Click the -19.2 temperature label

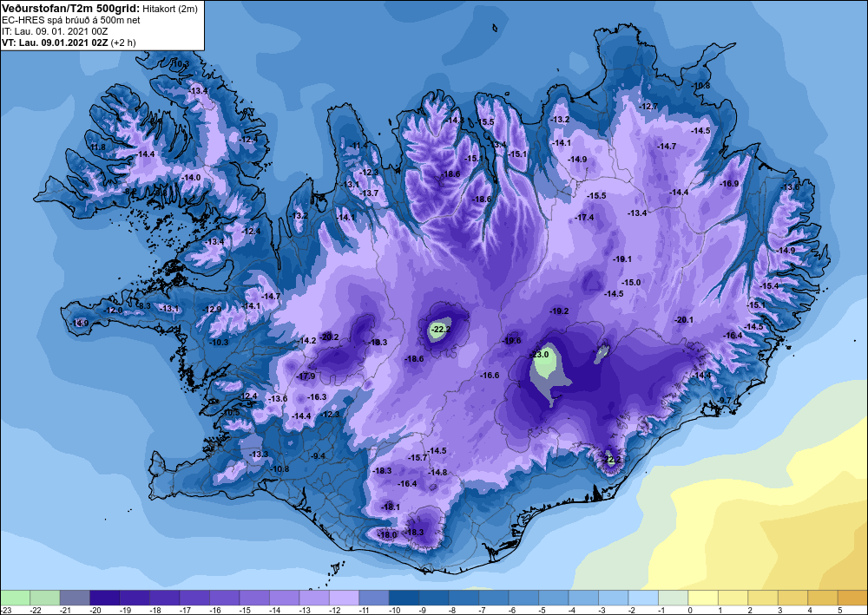pos(559,311)
